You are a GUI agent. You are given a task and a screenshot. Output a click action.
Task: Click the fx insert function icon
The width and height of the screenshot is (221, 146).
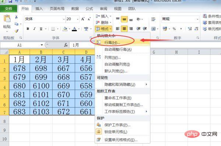pos(66,45)
